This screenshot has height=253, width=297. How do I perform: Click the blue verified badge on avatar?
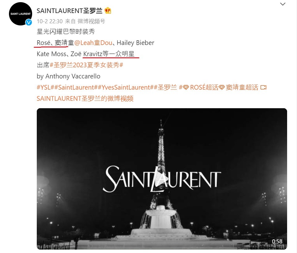(29, 22)
